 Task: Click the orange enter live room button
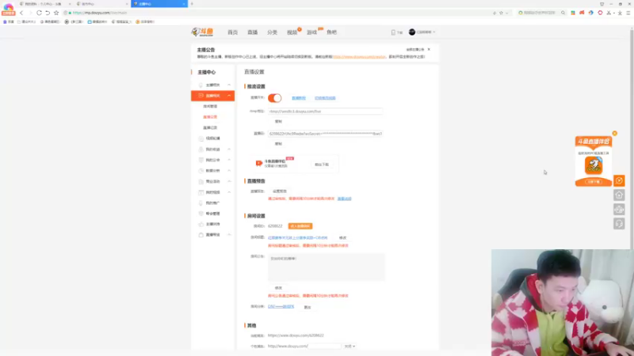tap(300, 226)
